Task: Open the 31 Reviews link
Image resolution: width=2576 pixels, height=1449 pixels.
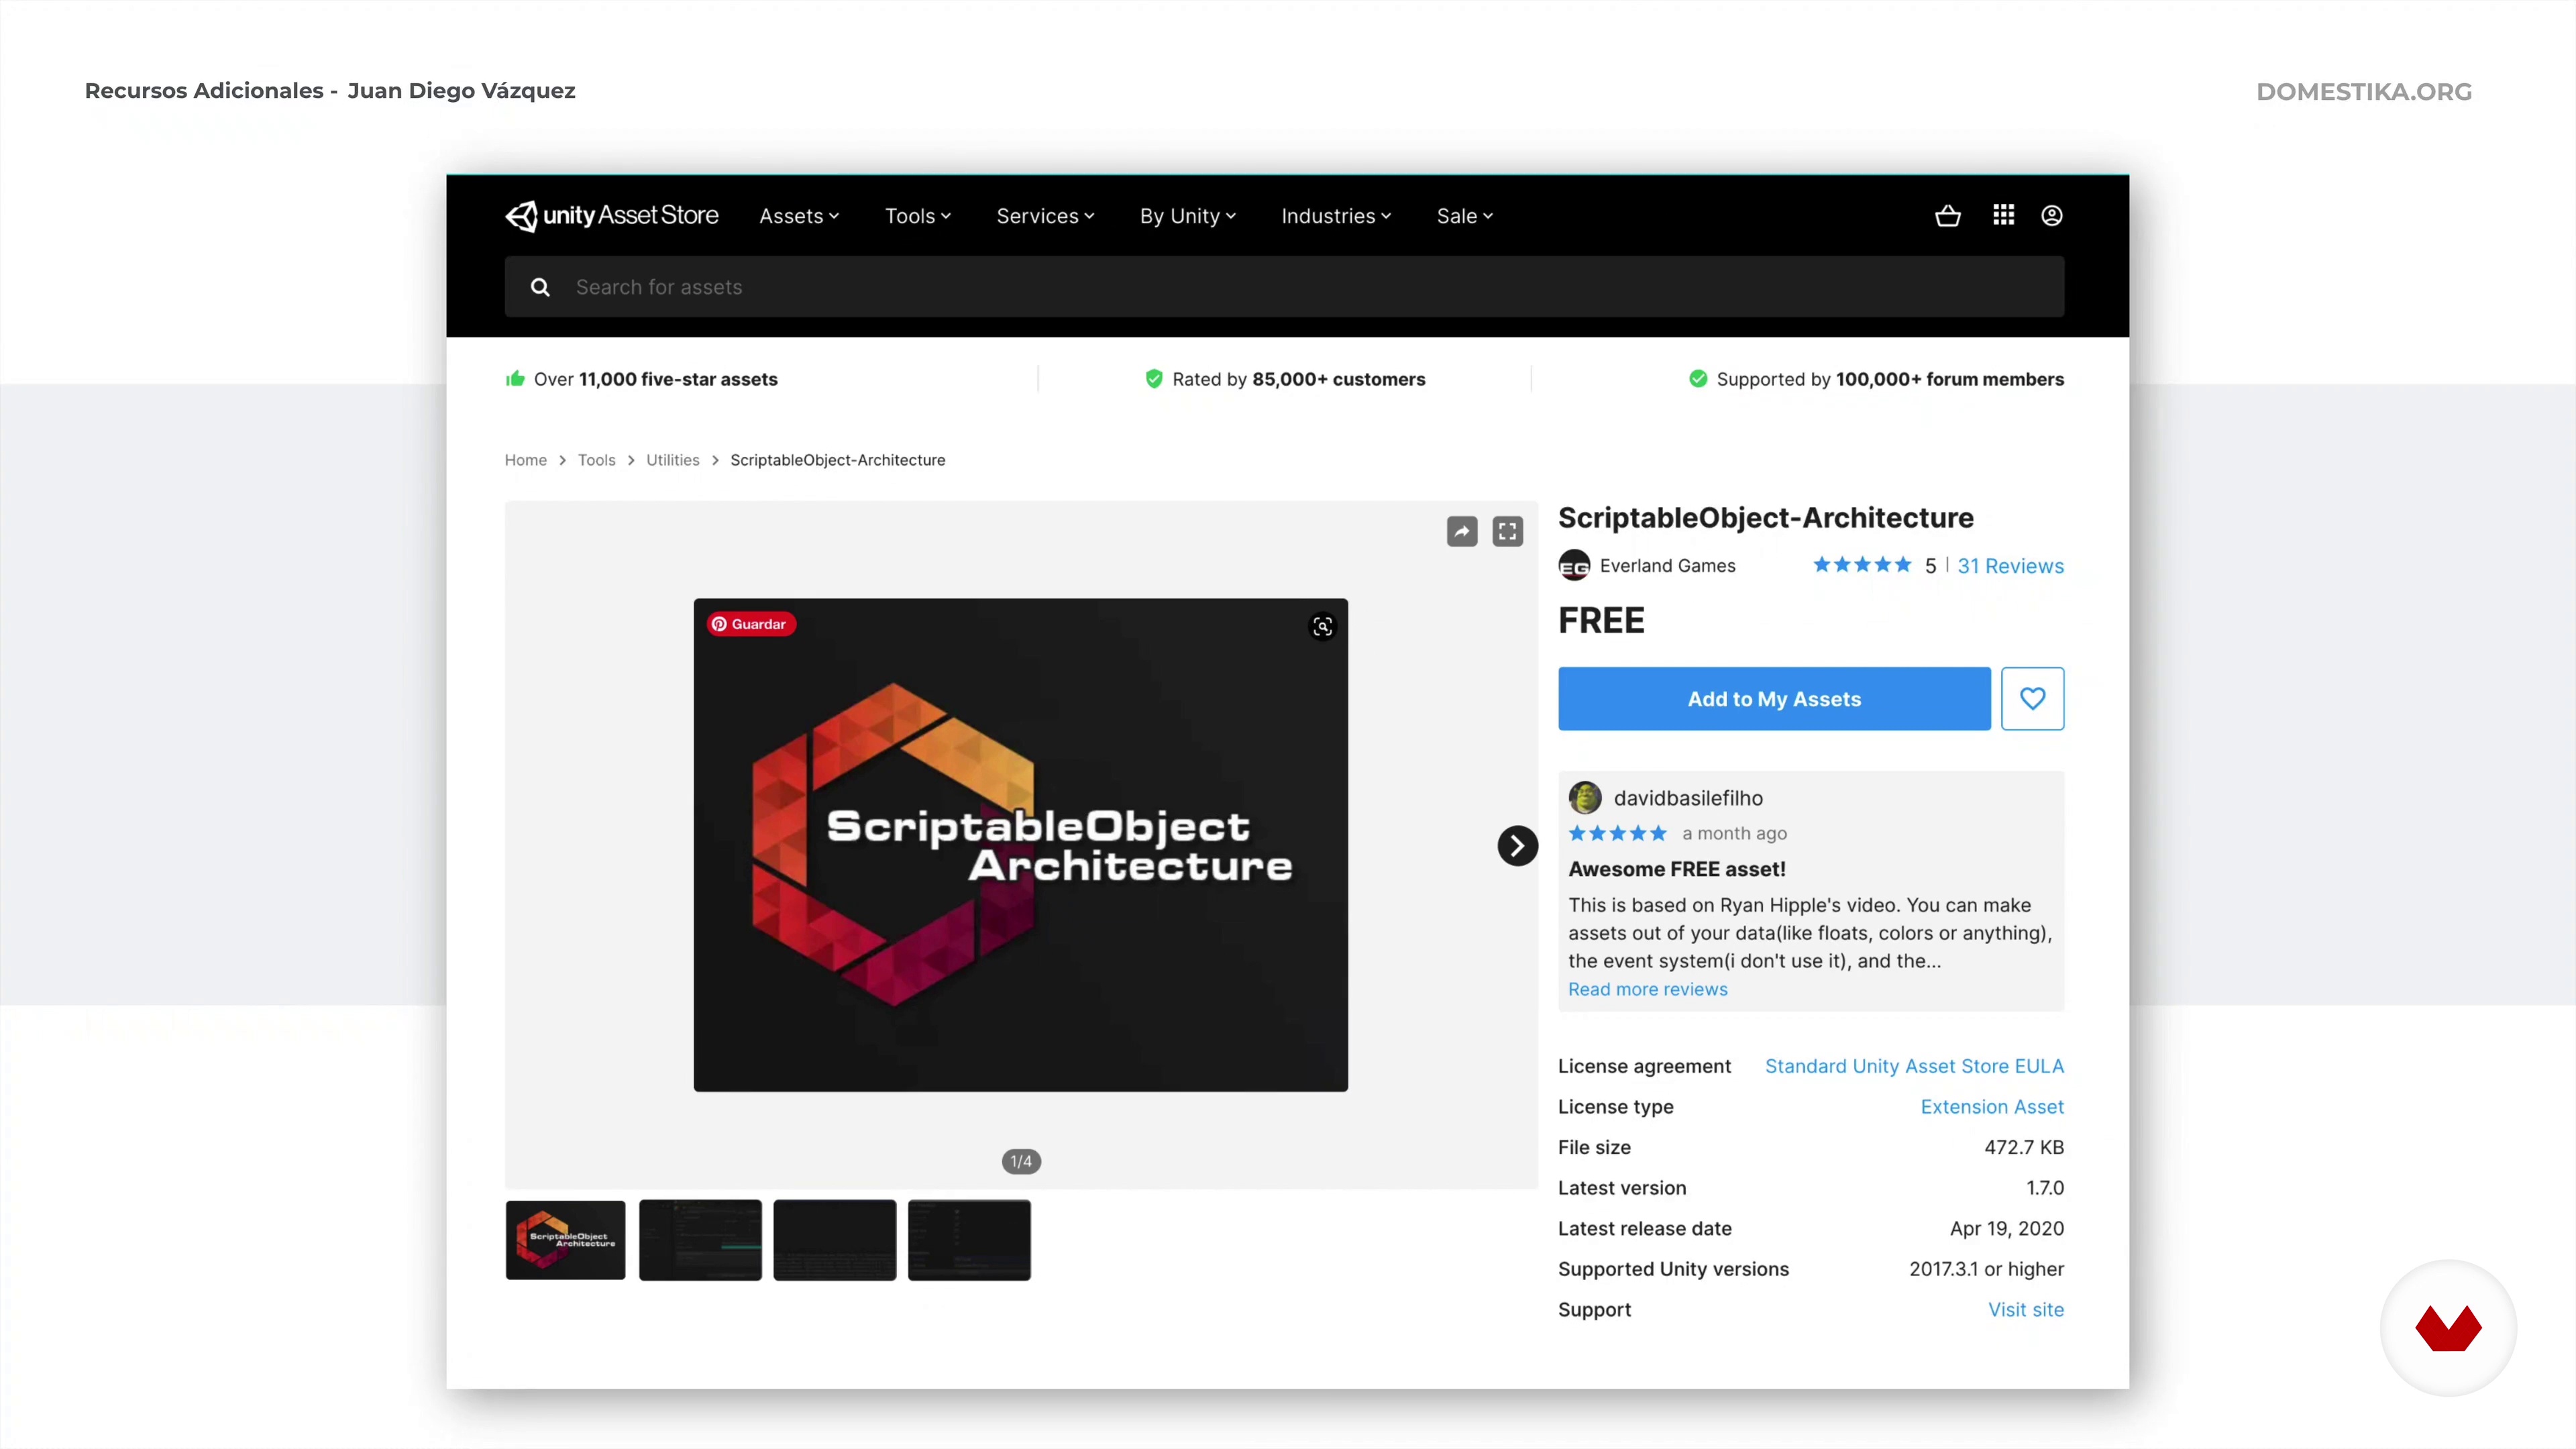Action: 2010,566
